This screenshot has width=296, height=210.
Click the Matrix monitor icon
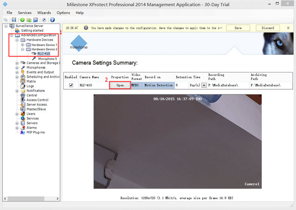pyautogui.click(x=23, y=81)
